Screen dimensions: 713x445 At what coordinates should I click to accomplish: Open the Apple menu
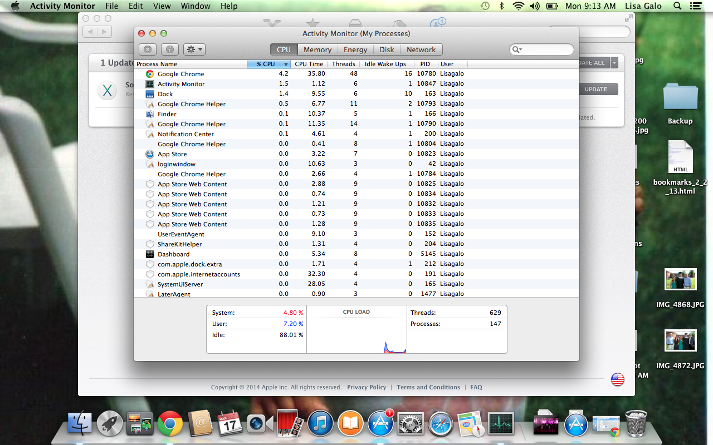click(x=15, y=6)
